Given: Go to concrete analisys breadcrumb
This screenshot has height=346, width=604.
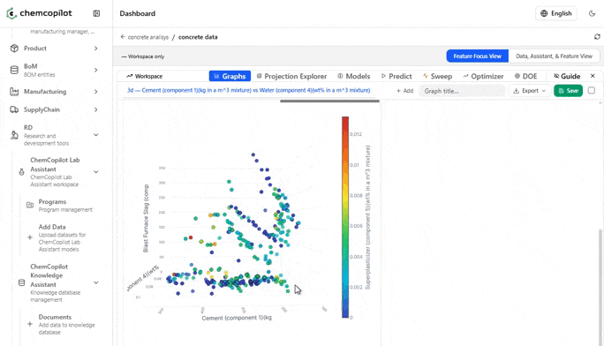Looking at the screenshot, I should (x=148, y=37).
